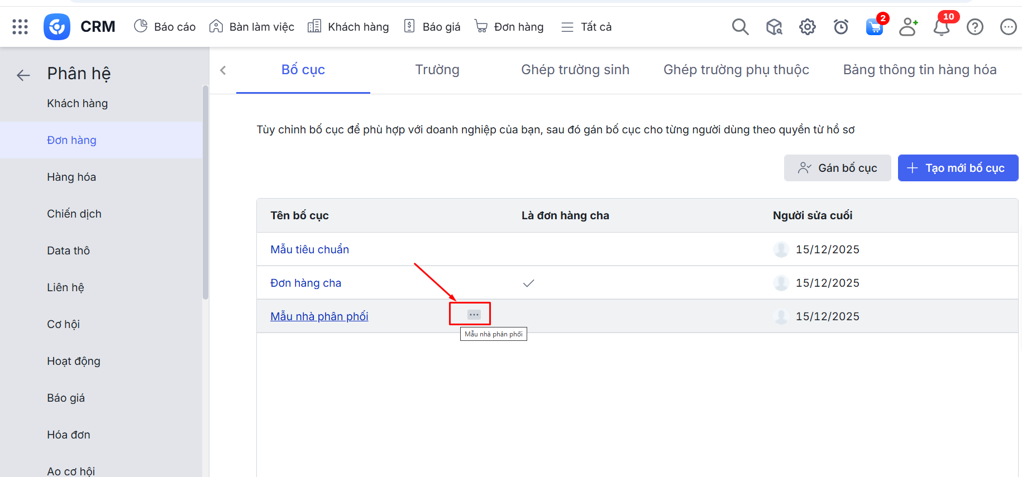Open the settings gear icon
The width and height of the screenshot is (1022, 477).
click(807, 27)
